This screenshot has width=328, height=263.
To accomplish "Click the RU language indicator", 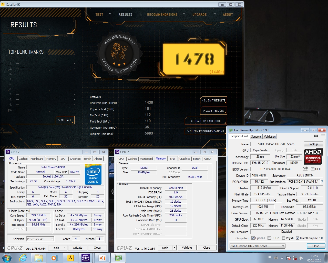I will (270, 257).
